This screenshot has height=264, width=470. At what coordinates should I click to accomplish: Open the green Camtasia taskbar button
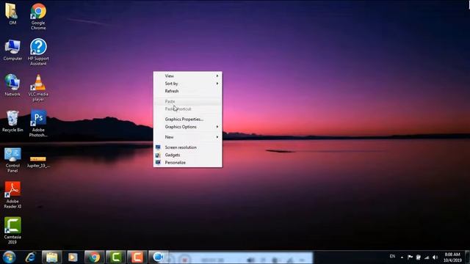[116, 257]
